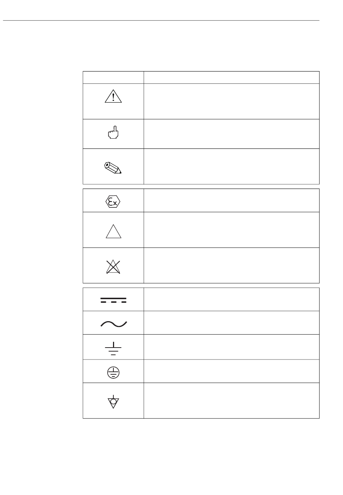Select the blank description cell beside pencil symbol
The width and height of the screenshot is (343, 495).
click(231, 167)
